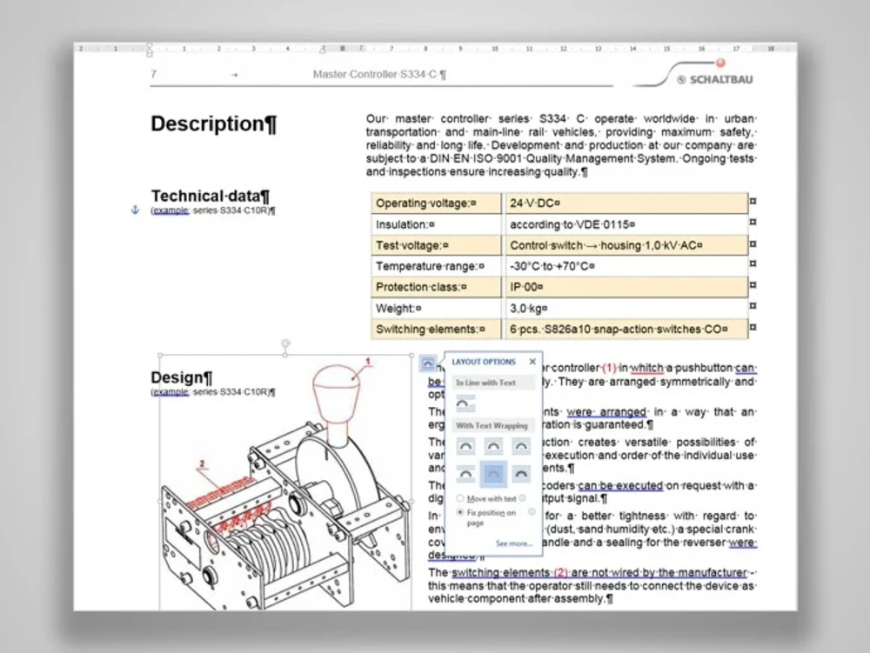The height and width of the screenshot is (653, 870).
Task: Click the misspelled word whitch in the Design text
Action: [647, 368]
